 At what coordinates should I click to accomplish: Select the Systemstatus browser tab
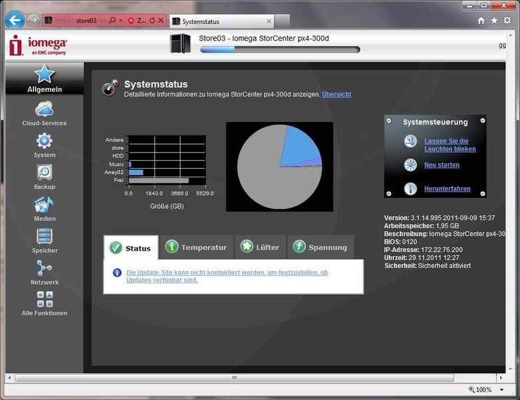tap(221, 21)
